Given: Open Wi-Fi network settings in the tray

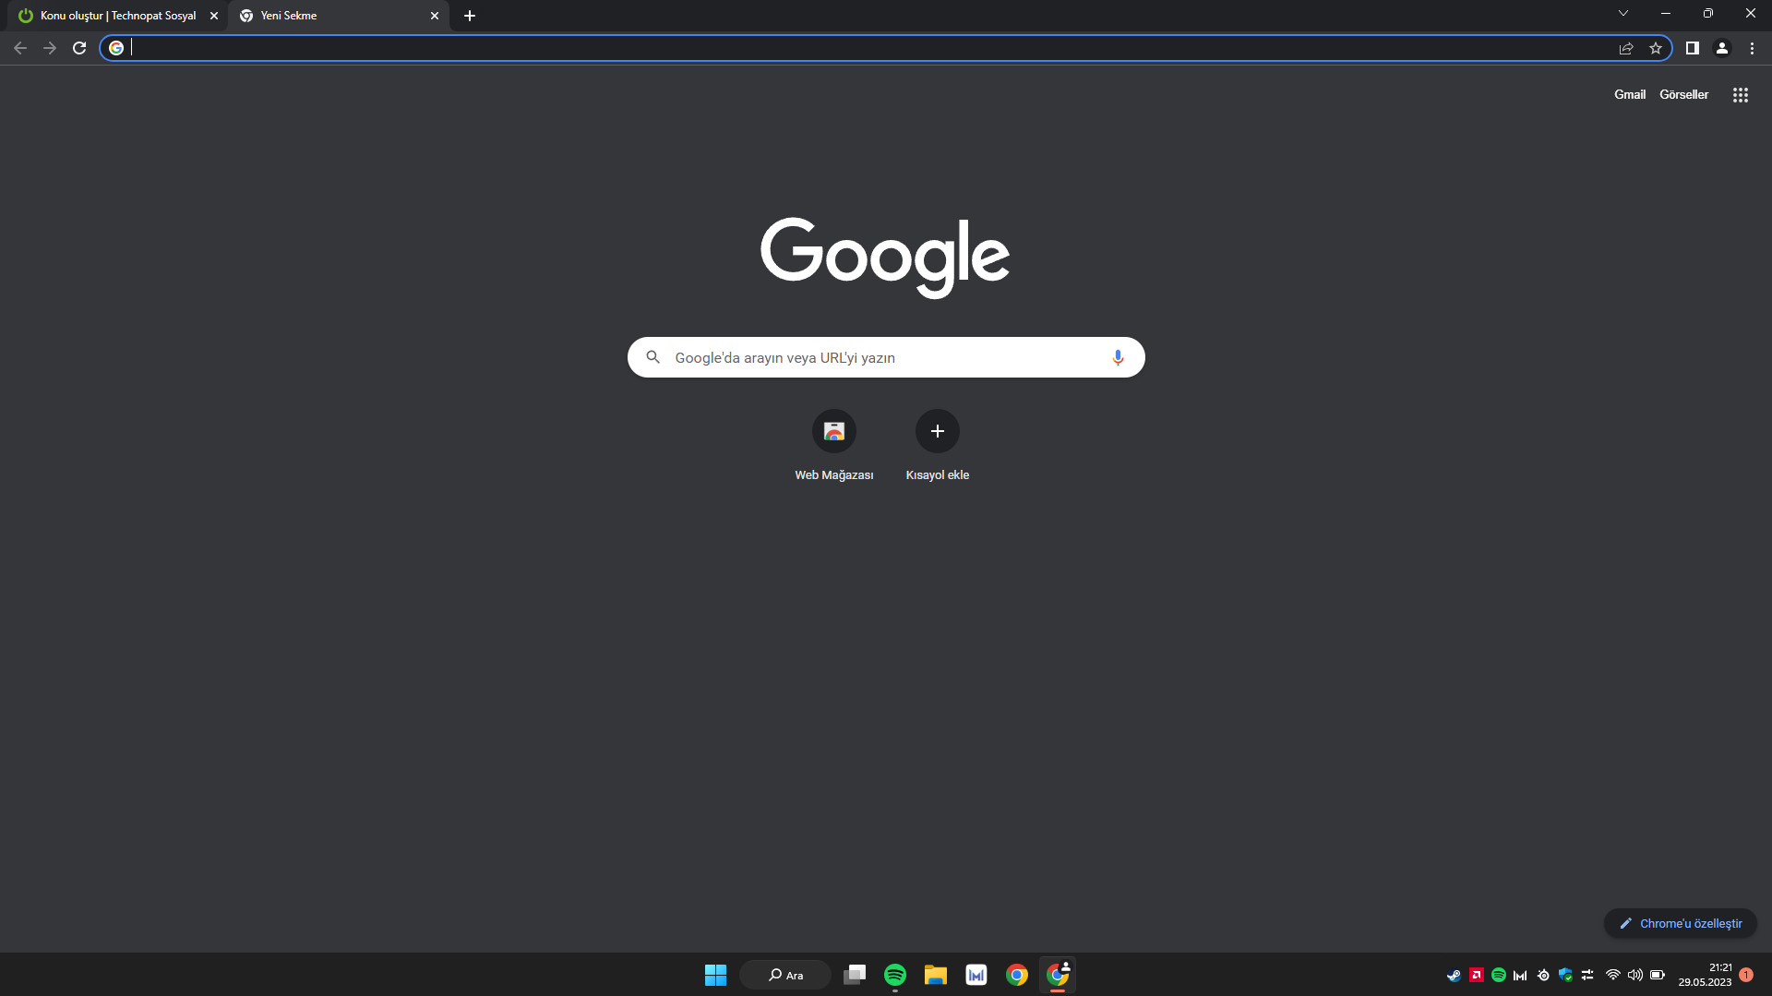Looking at the screenshot, I should tap(1613, 975).
